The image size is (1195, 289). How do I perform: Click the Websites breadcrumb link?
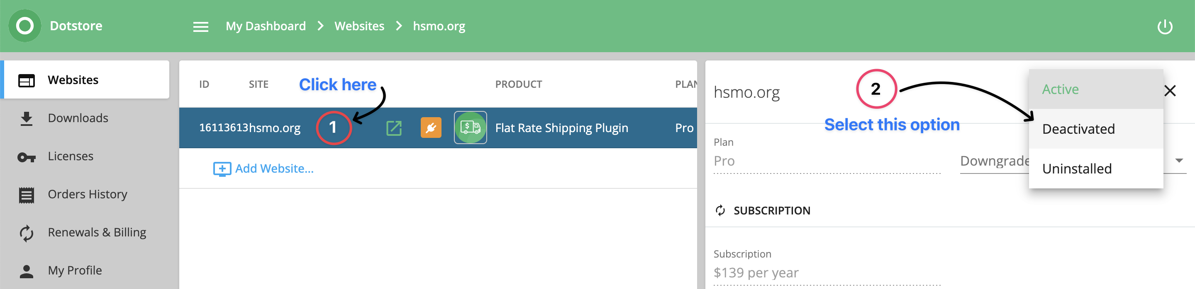pos(359,26)
